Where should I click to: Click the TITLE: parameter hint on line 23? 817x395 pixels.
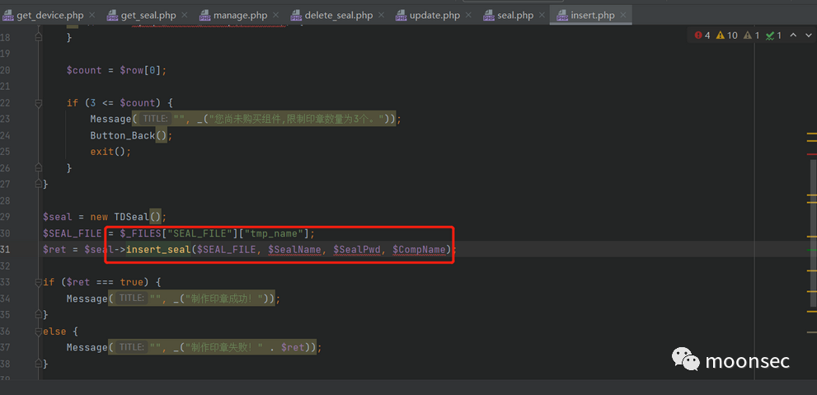(154, 119)
